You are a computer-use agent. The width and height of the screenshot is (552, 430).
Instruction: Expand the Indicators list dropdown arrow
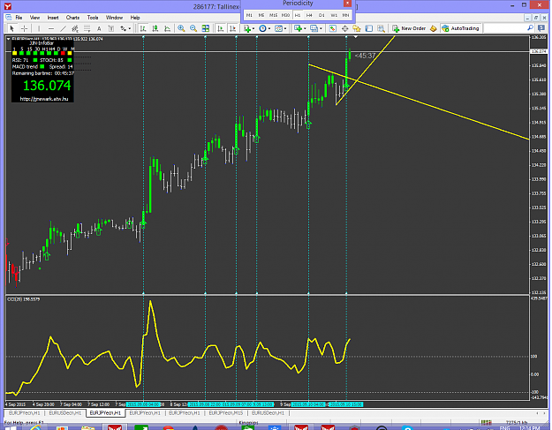253,29
